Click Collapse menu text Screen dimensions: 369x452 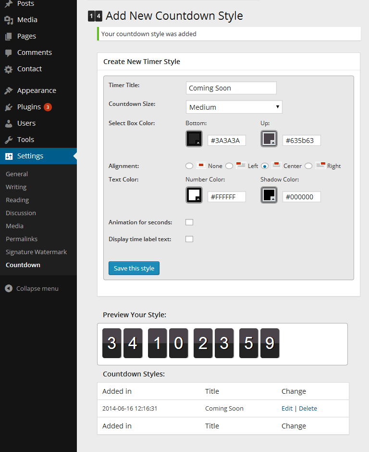pyautogui.click(x=37, y=288)
